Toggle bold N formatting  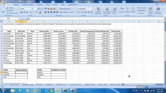pos(21,12)
